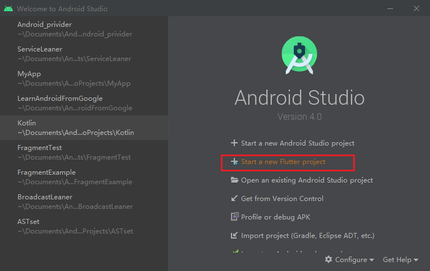Click the path ~\Documents\And...Projects\ASTset
The width and height of the screenshot is (430, 271).
coord(75,231)
